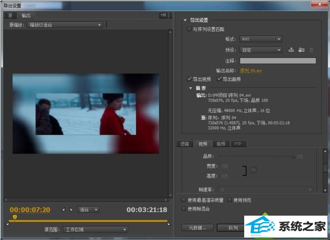Click the preview horizontal scrollbar
330x240 pixels.
click(86, 200)
